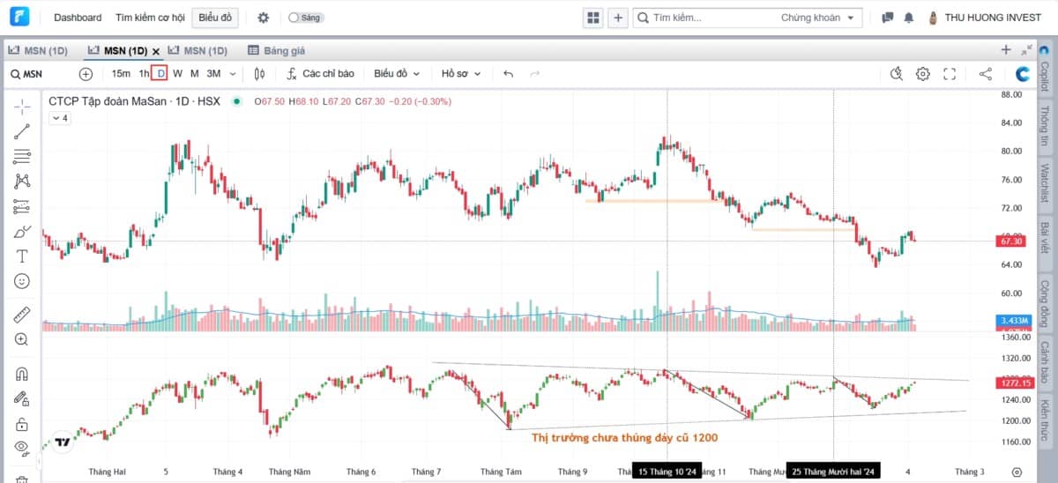1058x483 pixels.
Task: Click the plus button beside the layout grid
Action: click(x=618, y=18)
